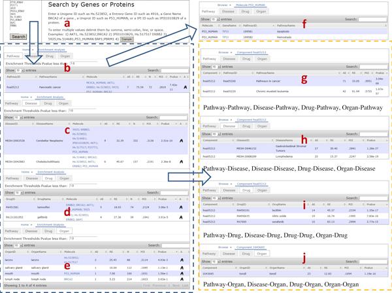This screenshot has width=392, height=293.
Task: Click the Chronic myeloid leukemia row name
Action: (272, 92)
